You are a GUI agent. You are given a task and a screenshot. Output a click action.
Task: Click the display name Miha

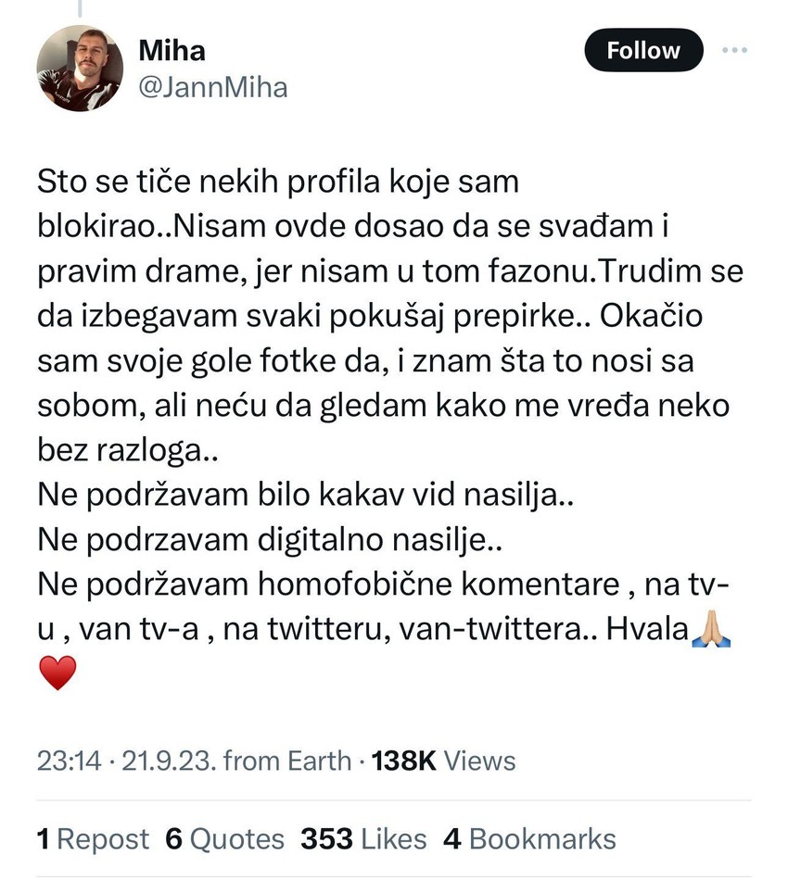point(172,50)
